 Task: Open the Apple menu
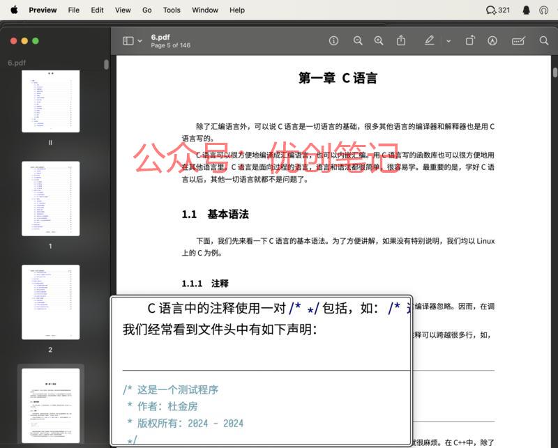14,10
